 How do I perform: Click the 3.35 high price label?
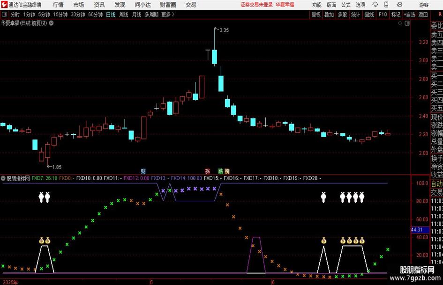click(224, 30)
